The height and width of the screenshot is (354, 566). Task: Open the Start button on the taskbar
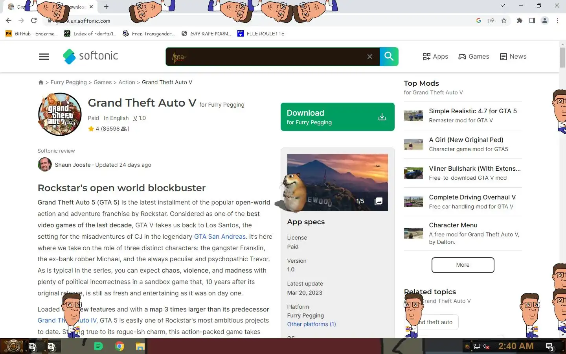point(13,346)
